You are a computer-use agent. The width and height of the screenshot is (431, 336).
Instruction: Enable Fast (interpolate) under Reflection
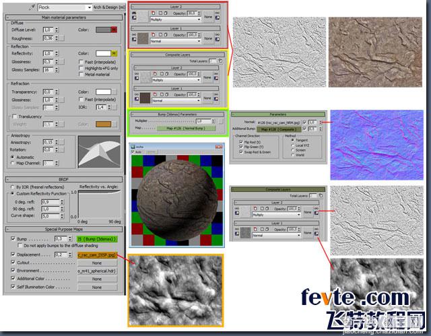click(81, 62)
